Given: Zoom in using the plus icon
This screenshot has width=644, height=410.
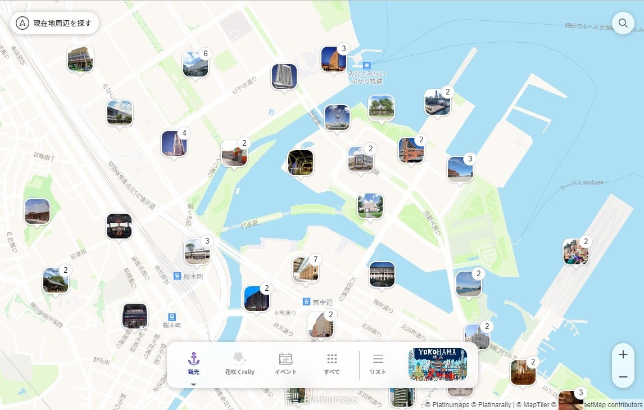Looking at the screenshot, I should pos(623,354).
